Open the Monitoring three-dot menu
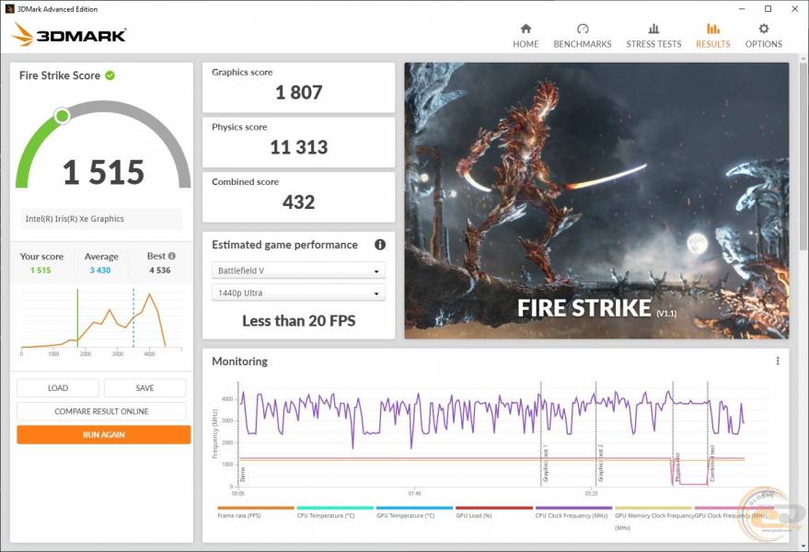The width and height of the screenshot is (809, 552). point(778,362)
